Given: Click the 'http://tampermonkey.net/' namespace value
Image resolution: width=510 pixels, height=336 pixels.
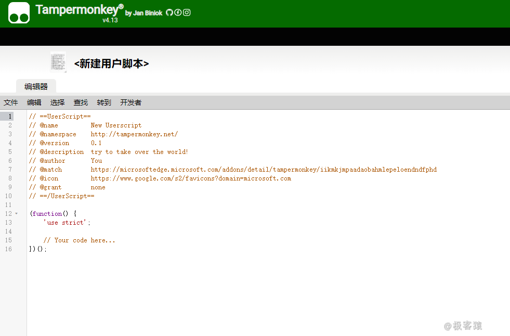Looking at the screenshot, I should [134, 134].
